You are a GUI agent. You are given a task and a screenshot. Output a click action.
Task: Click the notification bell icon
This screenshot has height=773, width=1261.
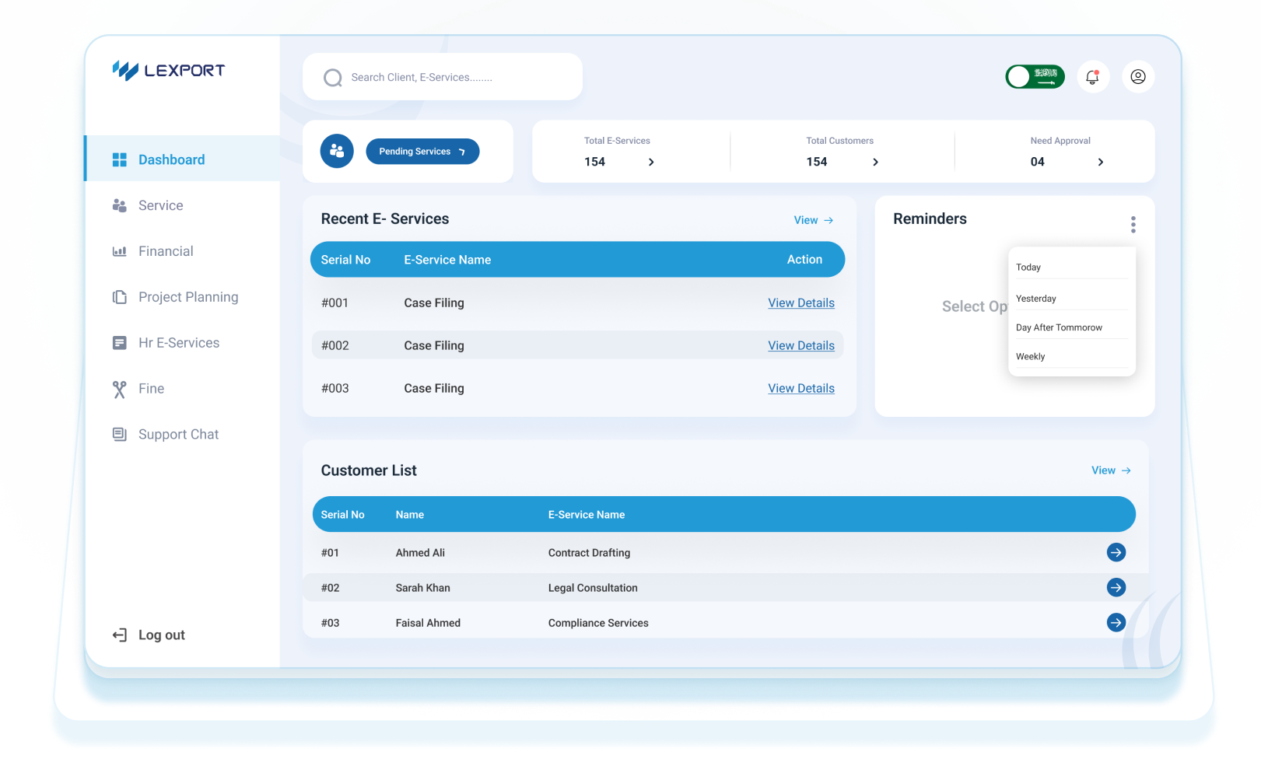pos(1092,77)
